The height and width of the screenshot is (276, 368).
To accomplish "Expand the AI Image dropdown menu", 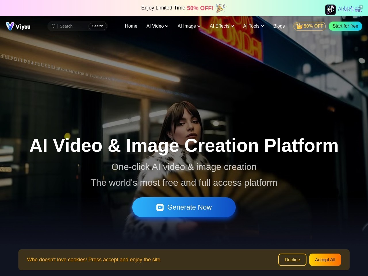I will tap(189, 26).
